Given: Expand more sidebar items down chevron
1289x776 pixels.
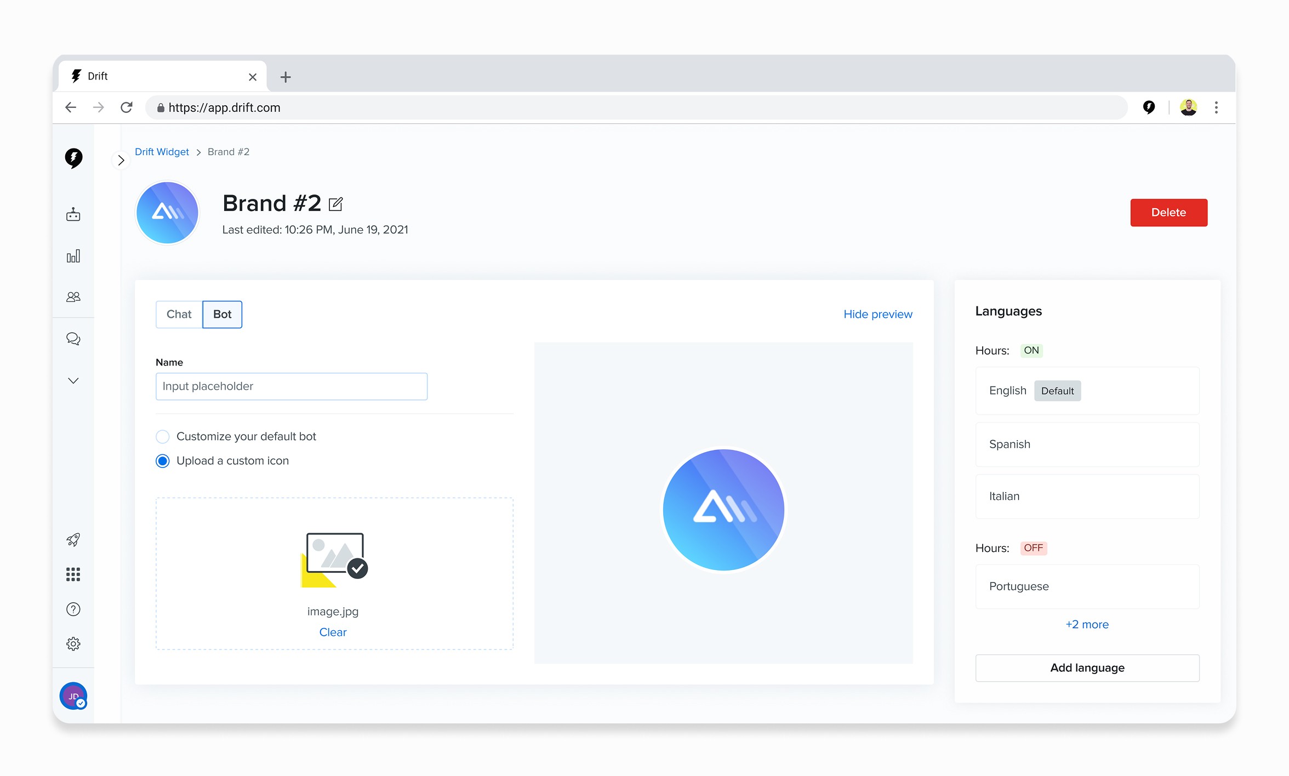Looking at the screenshot, I should (73, 380).
